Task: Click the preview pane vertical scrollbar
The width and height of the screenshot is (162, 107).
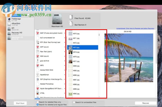Action: click(156, 47)
